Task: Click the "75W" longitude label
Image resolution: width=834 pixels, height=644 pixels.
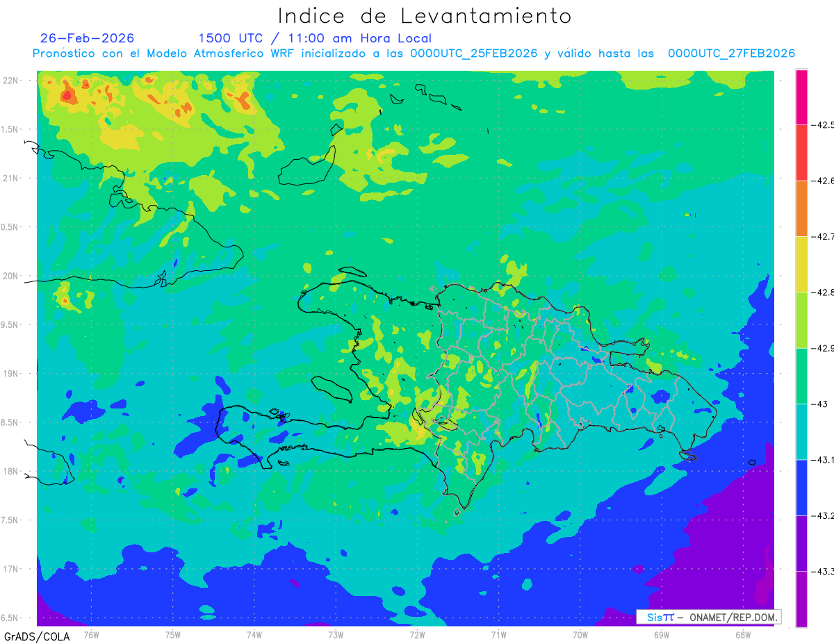Action: point(173,634)
